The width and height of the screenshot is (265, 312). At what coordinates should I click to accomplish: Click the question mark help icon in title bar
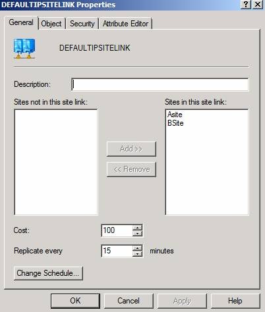click(x=246, y=5)
